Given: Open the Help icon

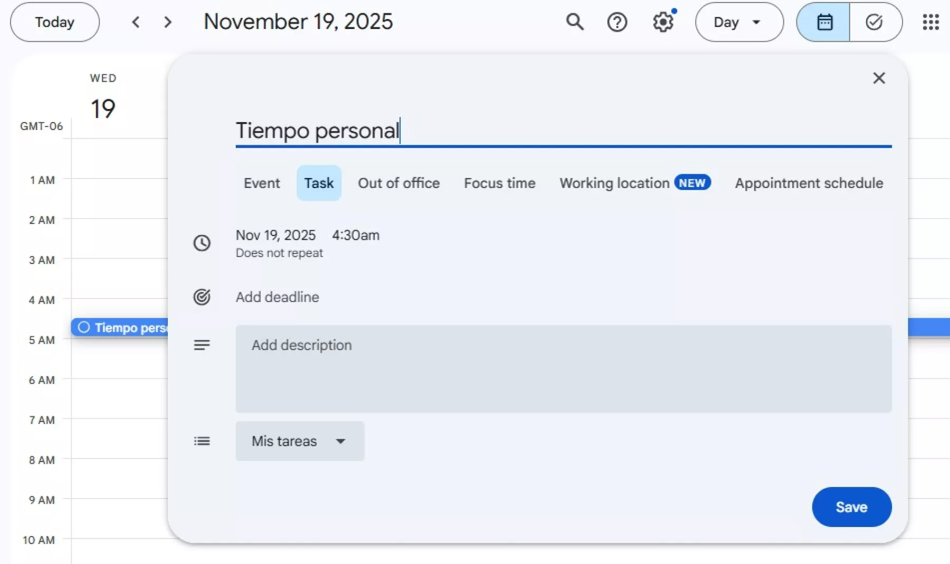Looking at the screenshot, I should tap(617, 22).
